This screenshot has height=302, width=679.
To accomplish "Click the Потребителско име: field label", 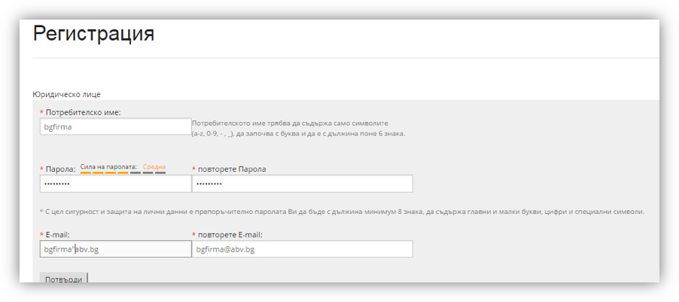I will (83, 112).
